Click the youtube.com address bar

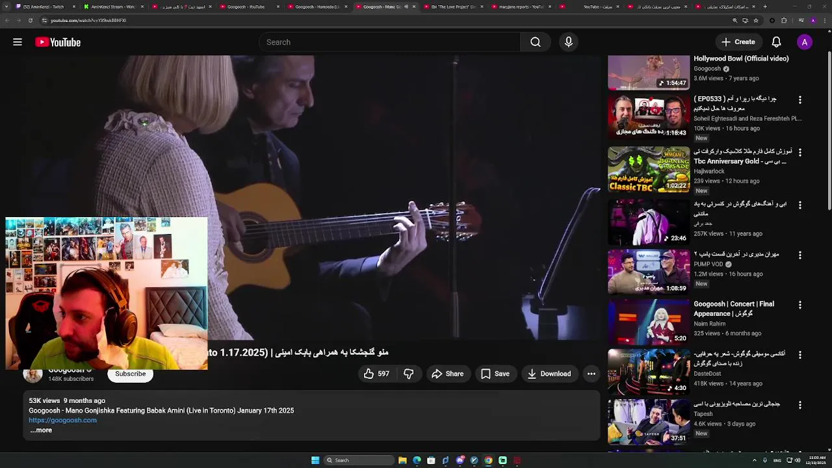click(383, 20)
